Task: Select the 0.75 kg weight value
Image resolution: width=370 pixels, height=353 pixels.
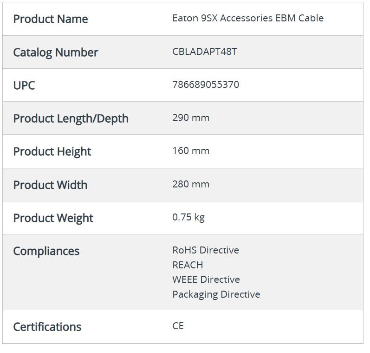Action: coord(188,217)
